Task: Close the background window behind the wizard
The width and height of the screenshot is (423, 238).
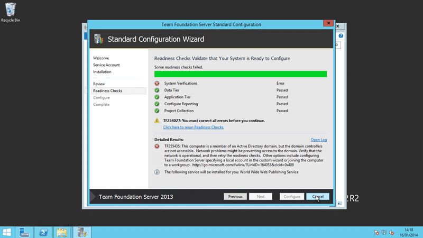Action: [337, 26]
